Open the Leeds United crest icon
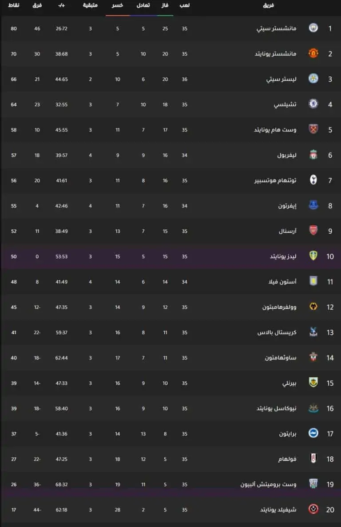The image size is (341, 527). point(313,256)
